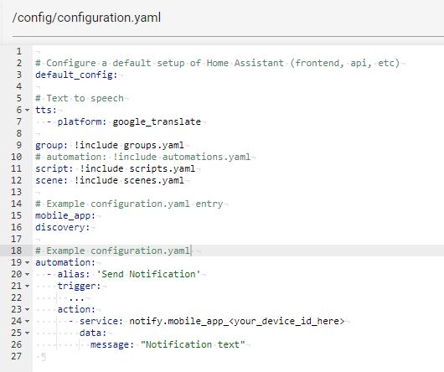The image size is (444, 372).
Task: Click the 'trigger:' key
Action: coord(79,286)
